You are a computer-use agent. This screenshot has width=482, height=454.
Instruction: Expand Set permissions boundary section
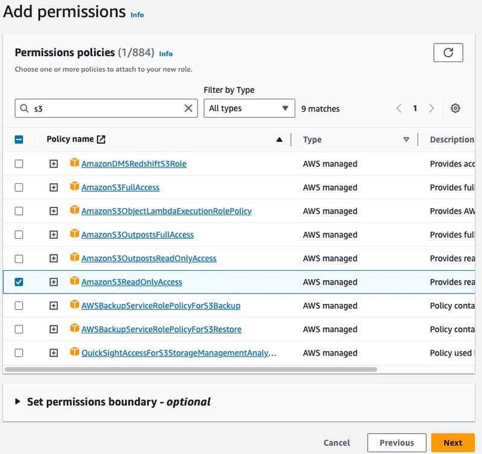(17, 402)
